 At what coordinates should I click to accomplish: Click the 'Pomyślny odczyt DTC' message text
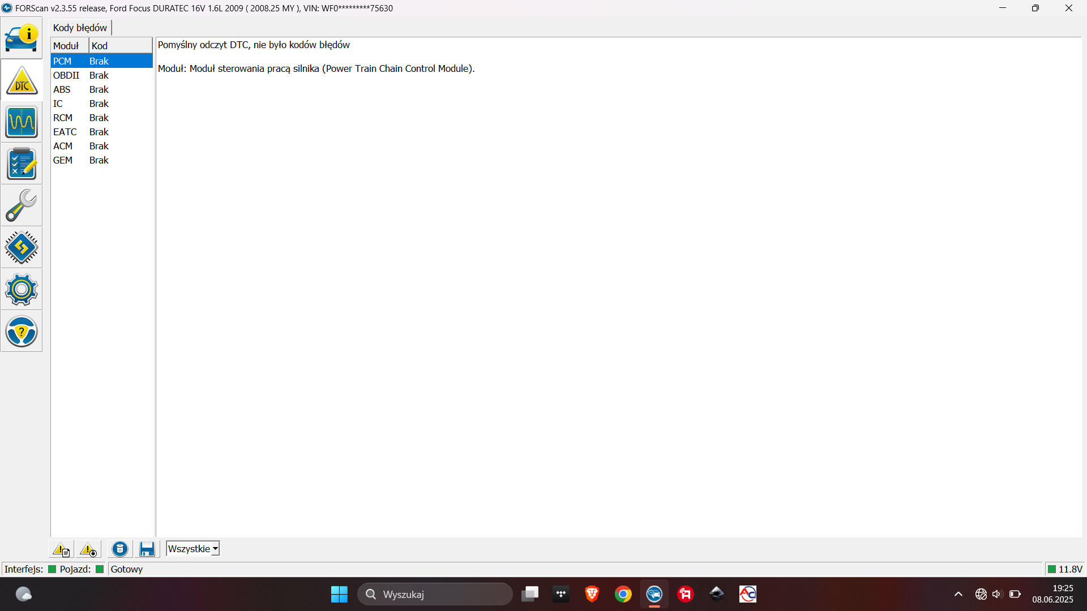[x=254, y=45]
